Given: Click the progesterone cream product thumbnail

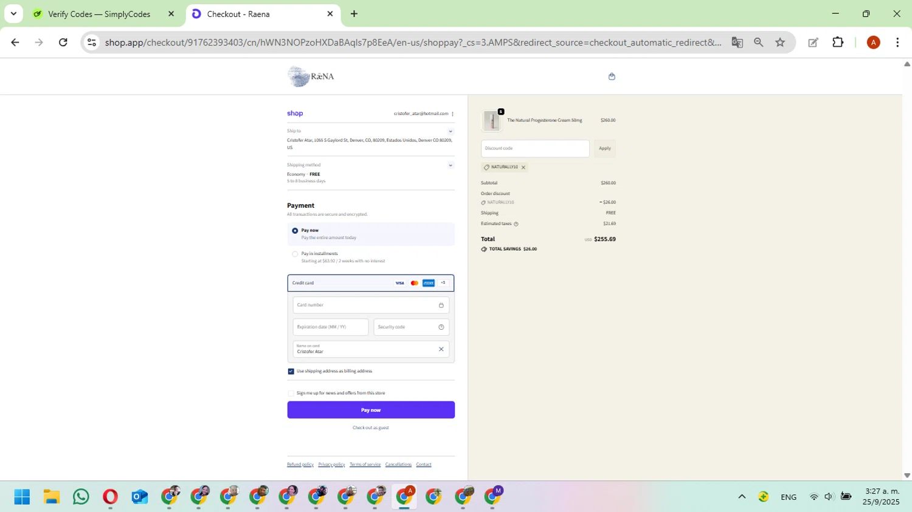Looking at the screenshot, I should coord(491,121).
